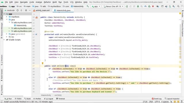184x103 pixels.
Task: Click the yellow lightbulb quick-fix icon
Action: (x=43, y=63)
